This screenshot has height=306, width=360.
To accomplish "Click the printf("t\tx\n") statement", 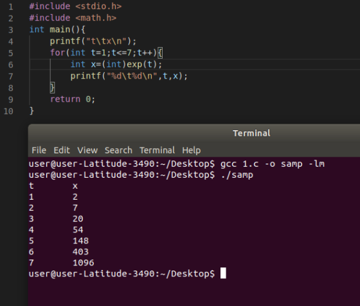I will (93, 41).
